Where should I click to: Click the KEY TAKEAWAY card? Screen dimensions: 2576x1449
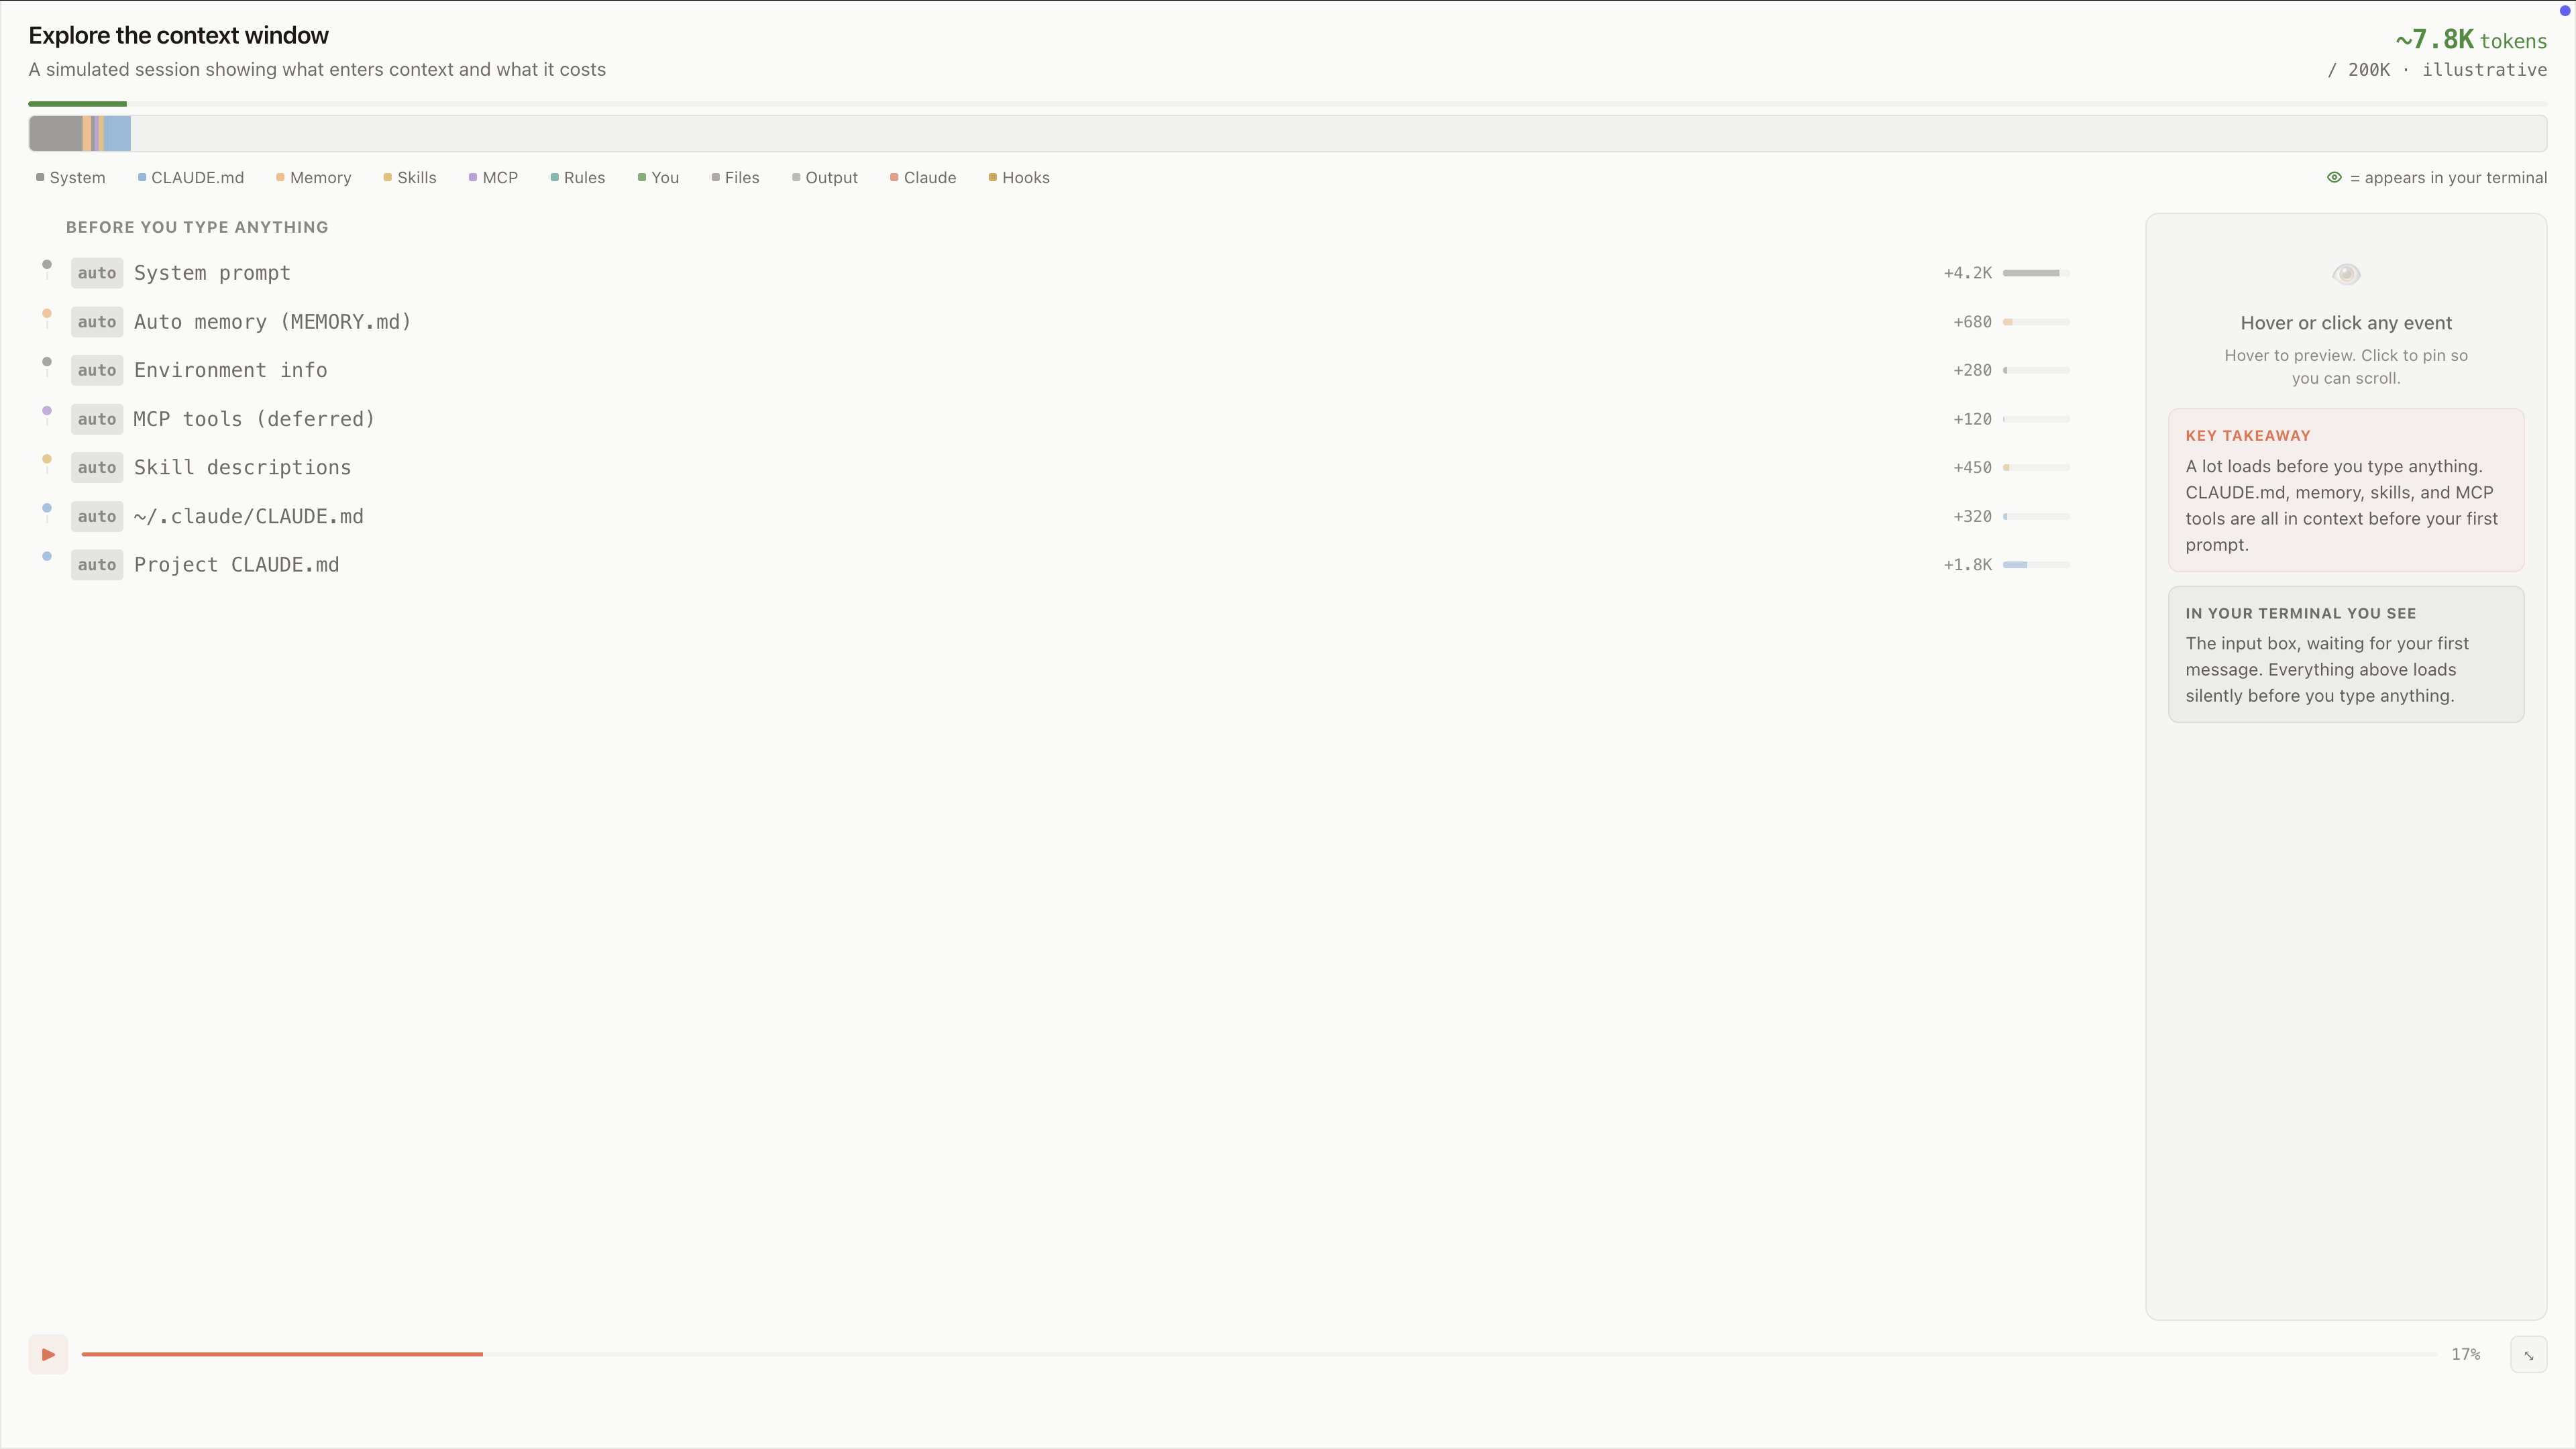click(2346, 490)
